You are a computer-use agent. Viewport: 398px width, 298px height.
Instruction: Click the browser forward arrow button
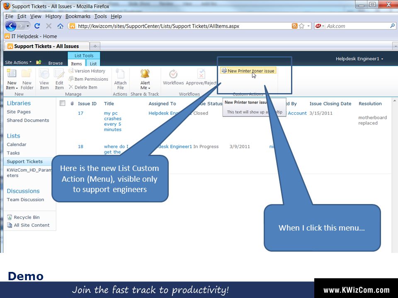[x=21, y=26]
